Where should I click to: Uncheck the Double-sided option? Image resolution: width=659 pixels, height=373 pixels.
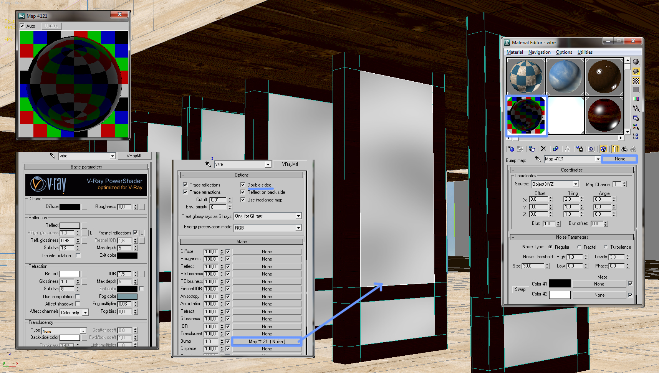(x=243, y=185)
